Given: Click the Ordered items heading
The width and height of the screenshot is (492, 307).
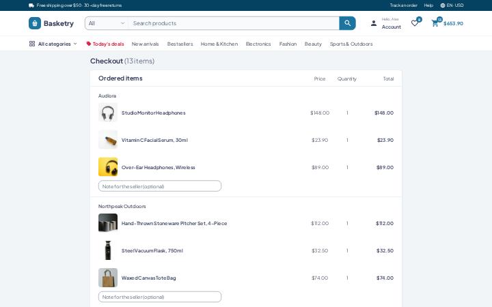Looking at the screenshot, I should tap(120, 78).
